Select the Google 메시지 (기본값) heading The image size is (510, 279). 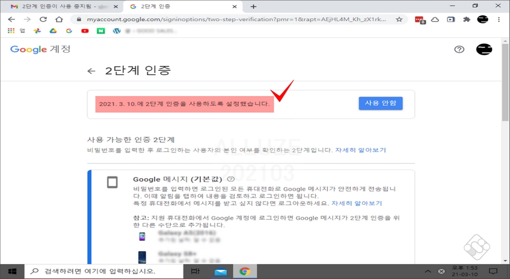[177, 179]
